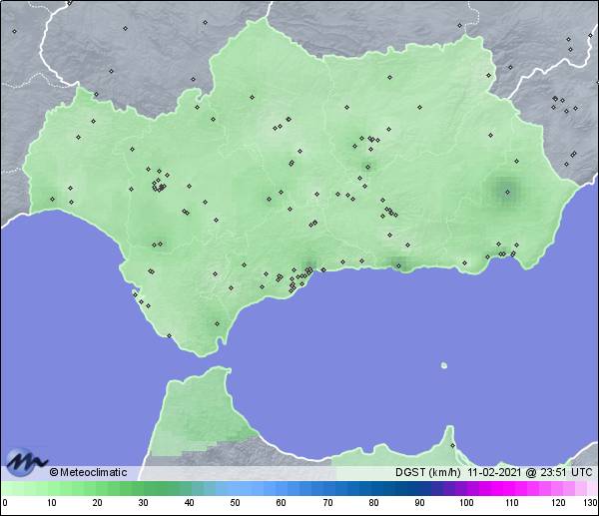Click the legend value 40
The width and height of the screenshot is (599, 516).
tap(189, 503)
